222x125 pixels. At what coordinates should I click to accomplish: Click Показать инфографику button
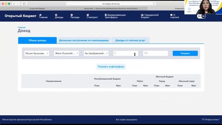click(111, 67)
